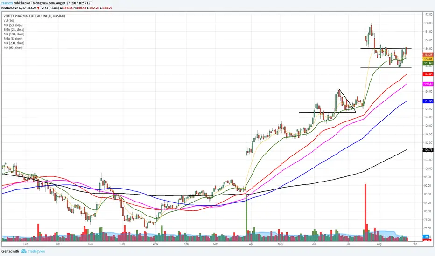Click the yellow 153.01 EMA price label
This screenshot has width=435, height=256.
click(x=428, y=59)
